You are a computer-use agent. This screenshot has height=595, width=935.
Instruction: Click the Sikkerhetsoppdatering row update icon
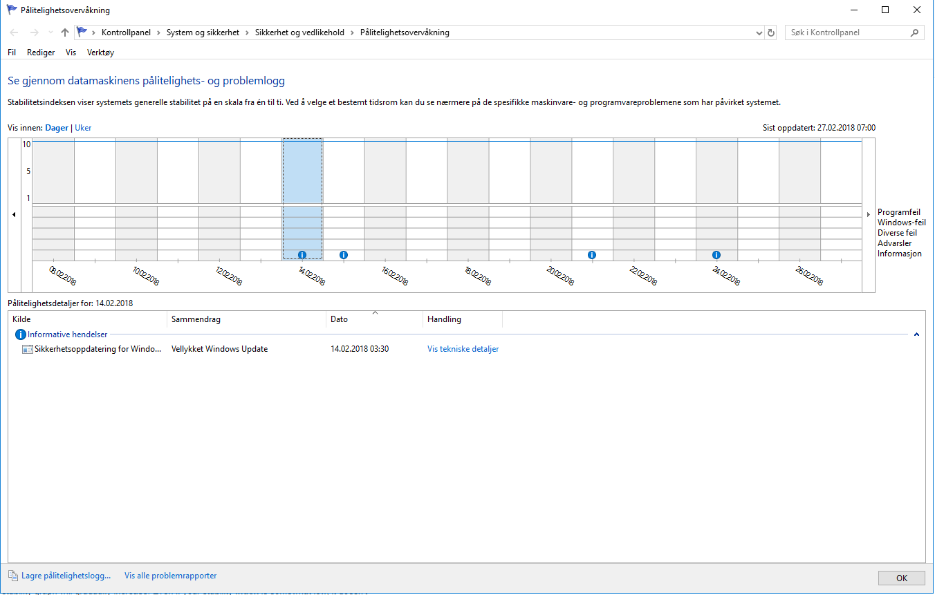click(x=28, y=350)
